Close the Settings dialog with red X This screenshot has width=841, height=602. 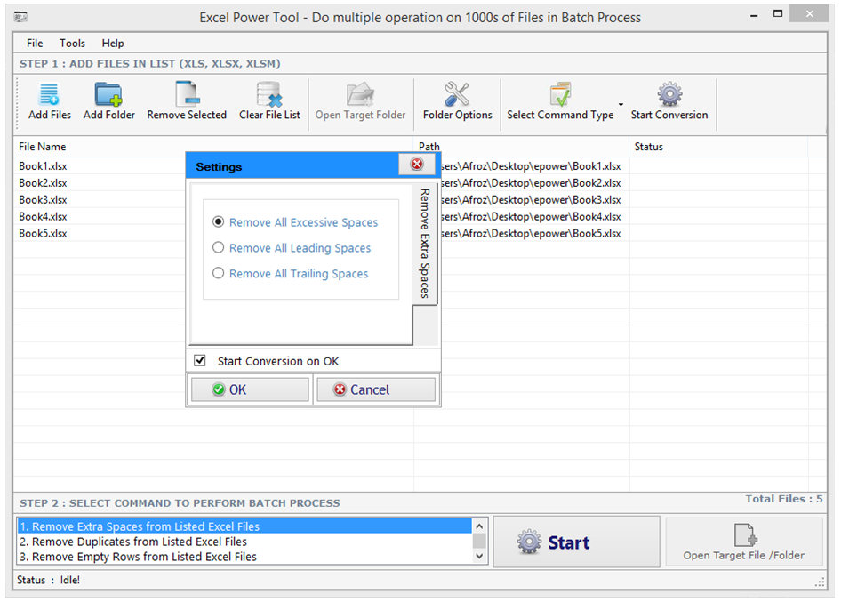pos(417,165)
